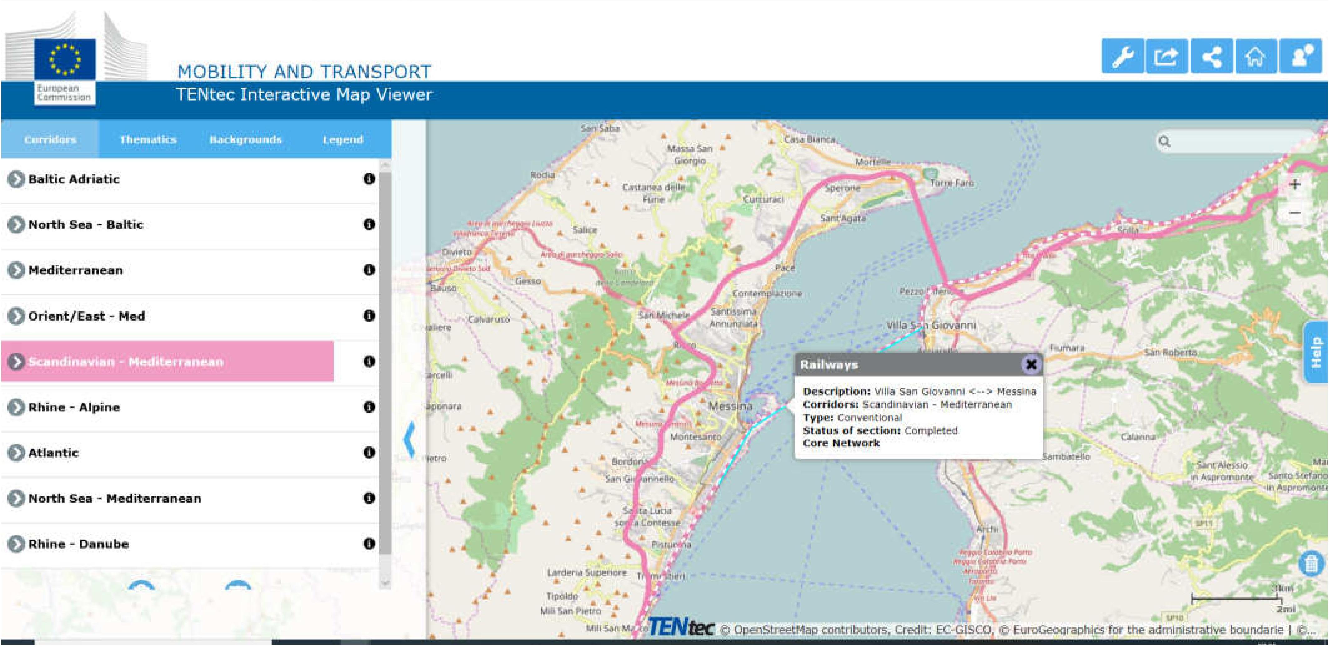Image resolution: width=1329 pixels, height=647 pixels.
Task: Expand North Sea - Mediterranean arrow
Action: [17, 498]
